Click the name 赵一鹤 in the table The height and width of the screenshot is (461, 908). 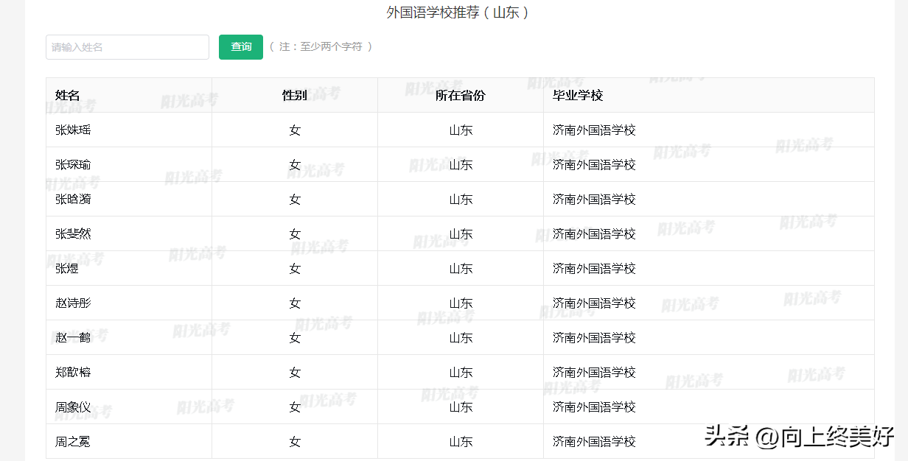(x=73, y=338)
